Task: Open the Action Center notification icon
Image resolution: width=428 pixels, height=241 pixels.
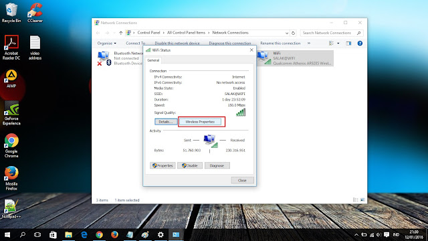Action: [387, 235]
